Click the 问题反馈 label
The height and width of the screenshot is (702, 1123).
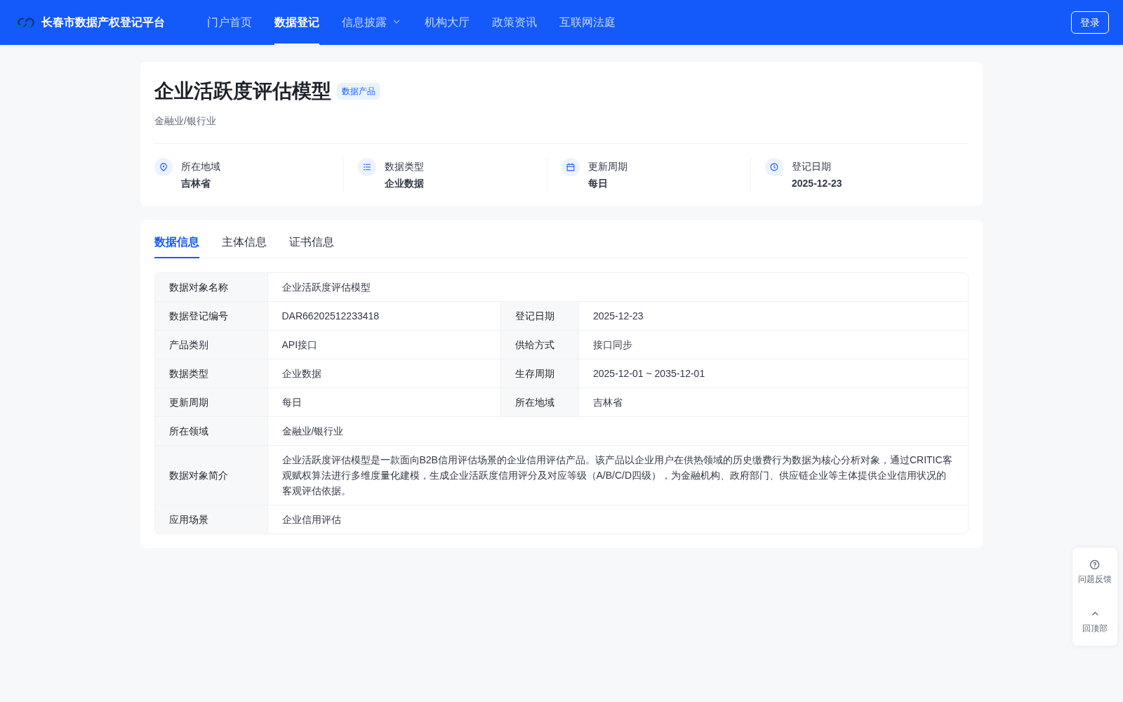click(x=1095, y=579)
